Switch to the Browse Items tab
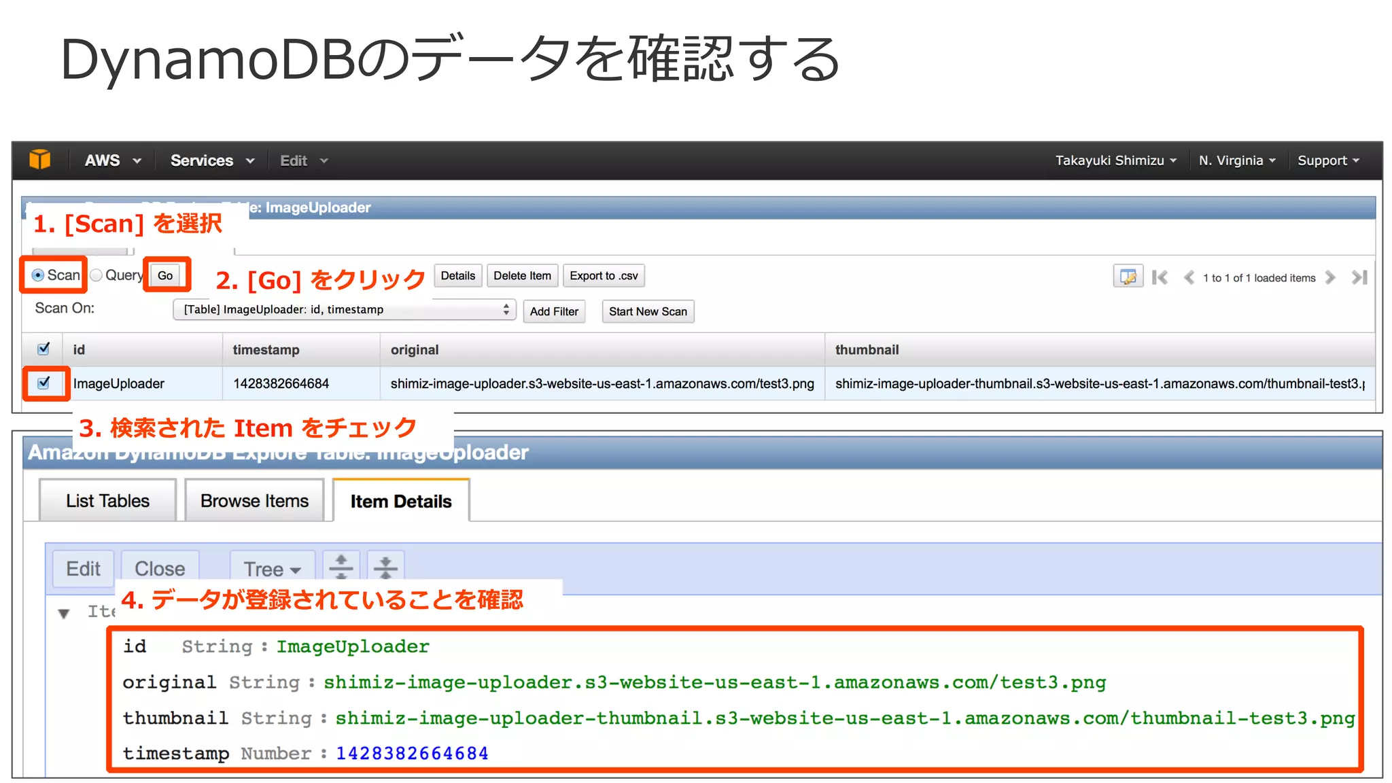The height and width of the screenshot is (783, 1392). (254, 501)
